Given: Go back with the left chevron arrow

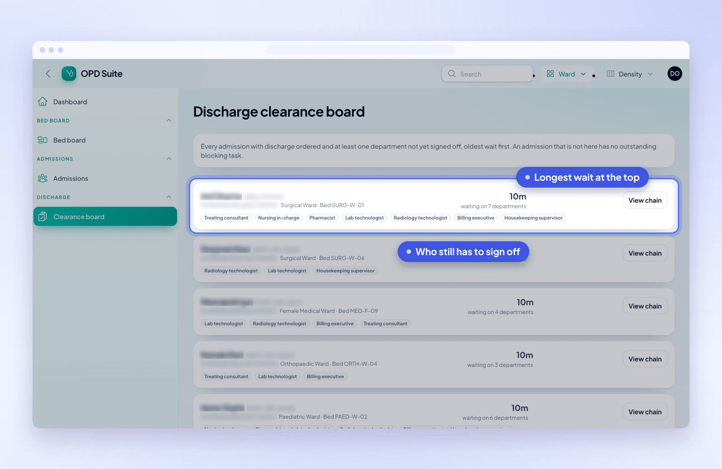Looking at the screenshot, I should (x=48, y=74).
